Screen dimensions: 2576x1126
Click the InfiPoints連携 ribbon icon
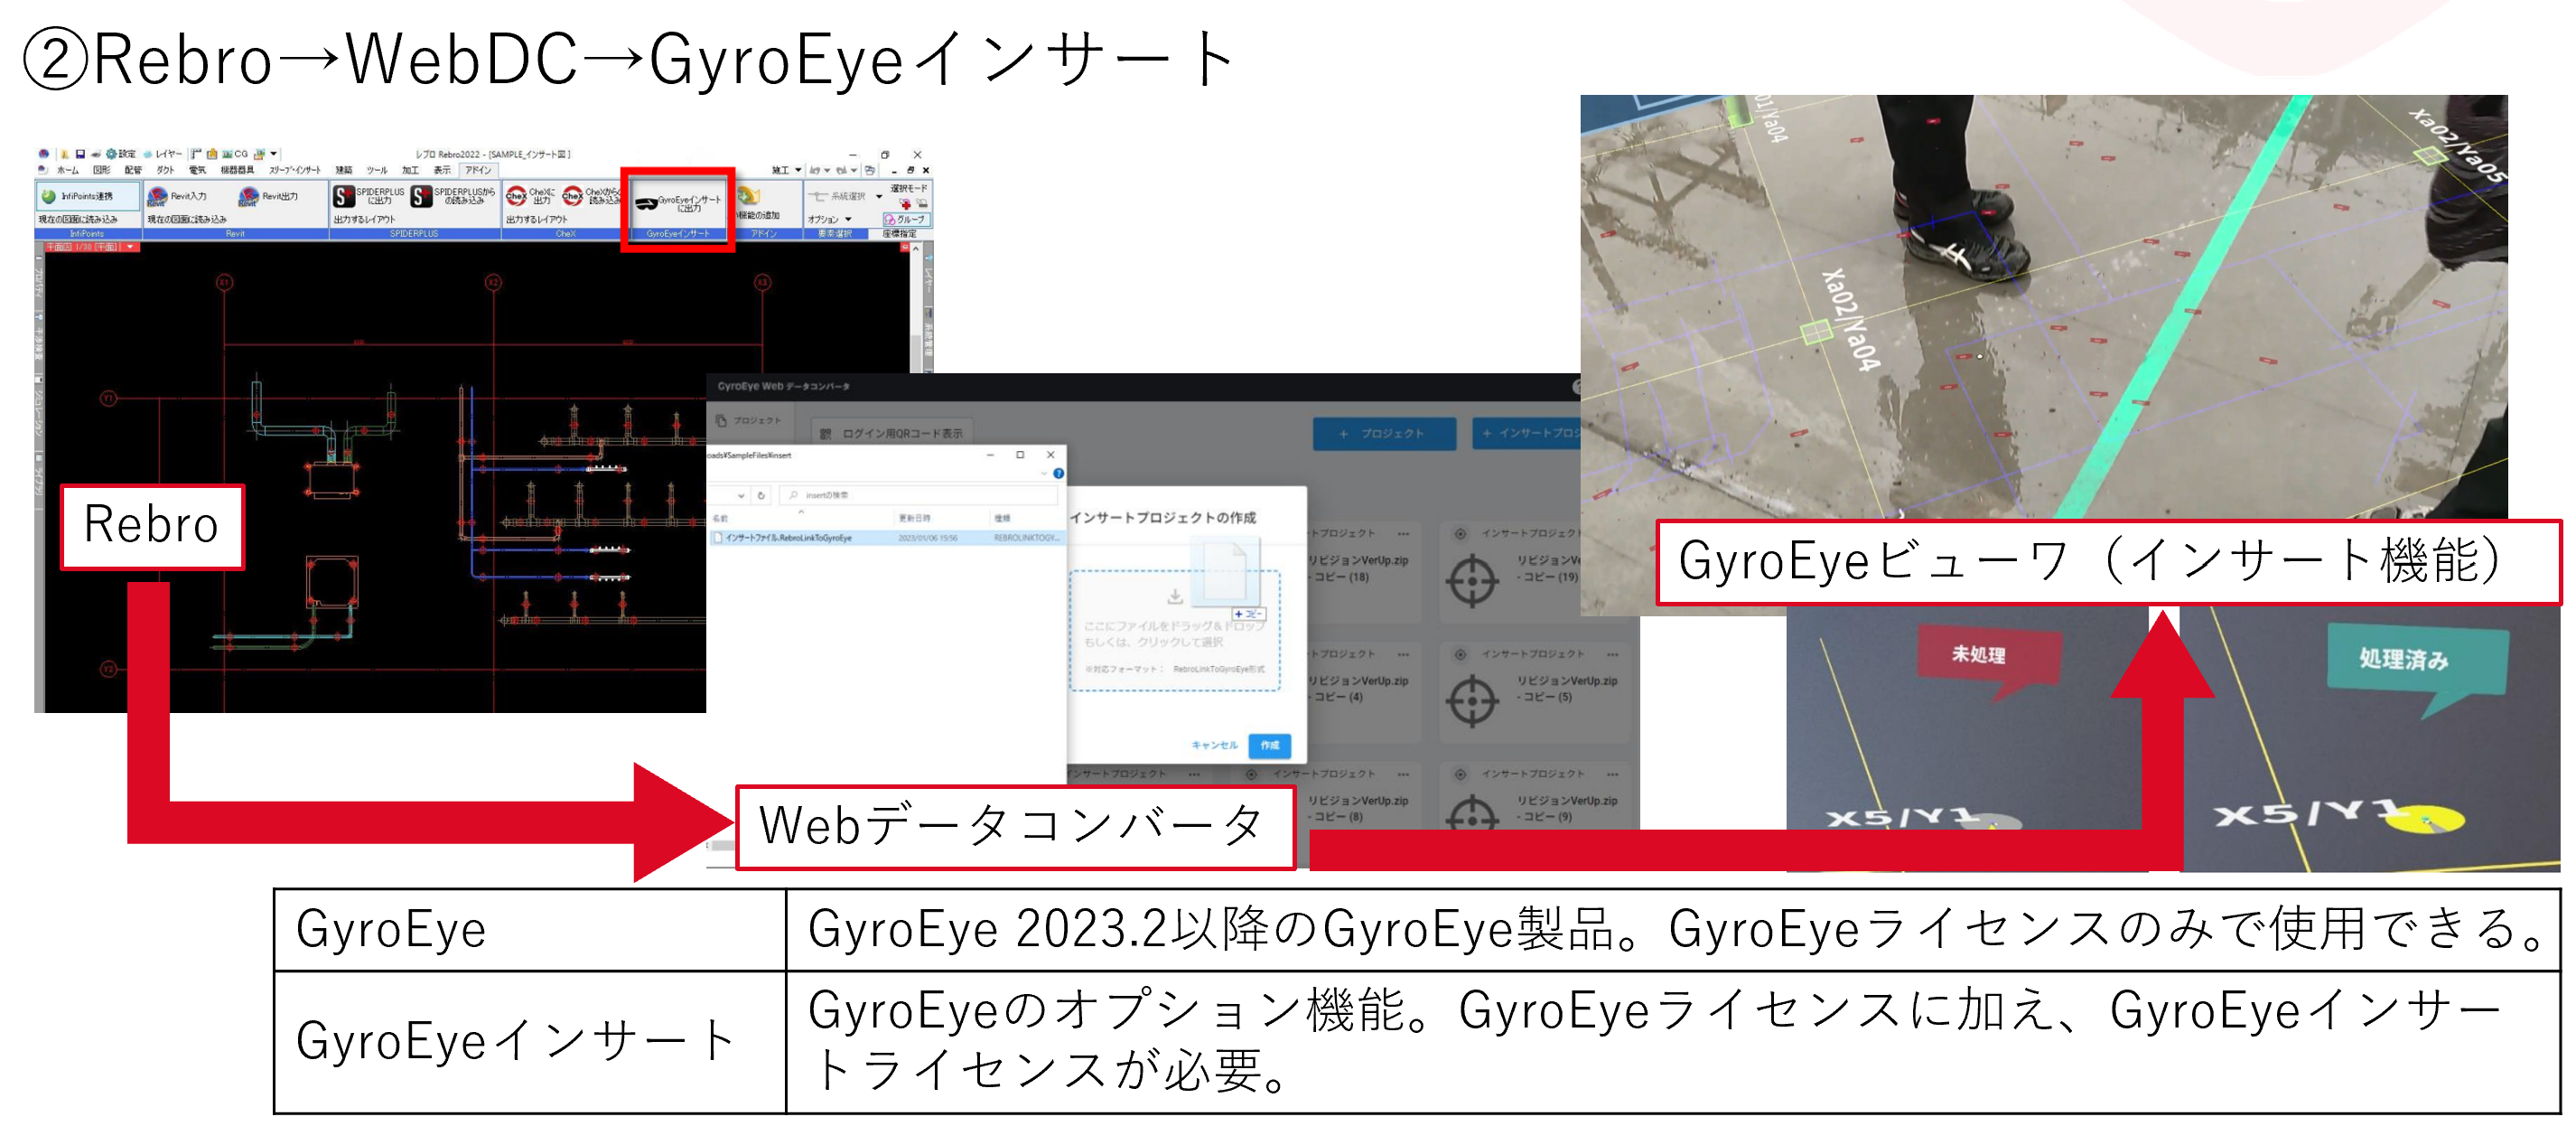coord(49,196)
